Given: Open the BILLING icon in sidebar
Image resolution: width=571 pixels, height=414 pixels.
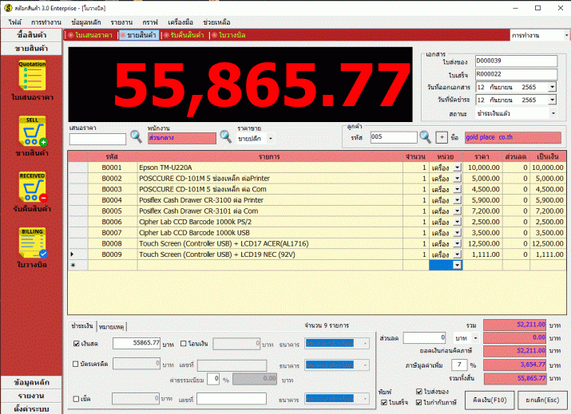Looking at the screenshot, I should coord(33,242).
